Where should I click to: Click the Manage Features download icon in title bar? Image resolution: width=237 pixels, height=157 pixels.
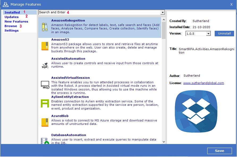click(6, 4)
